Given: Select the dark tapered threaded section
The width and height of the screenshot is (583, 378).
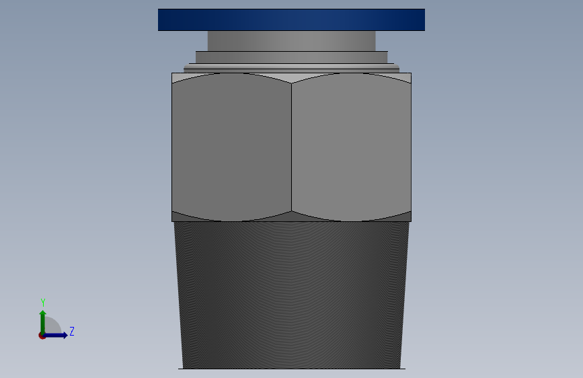Looking at the screenshot, I should pos(292,295).
